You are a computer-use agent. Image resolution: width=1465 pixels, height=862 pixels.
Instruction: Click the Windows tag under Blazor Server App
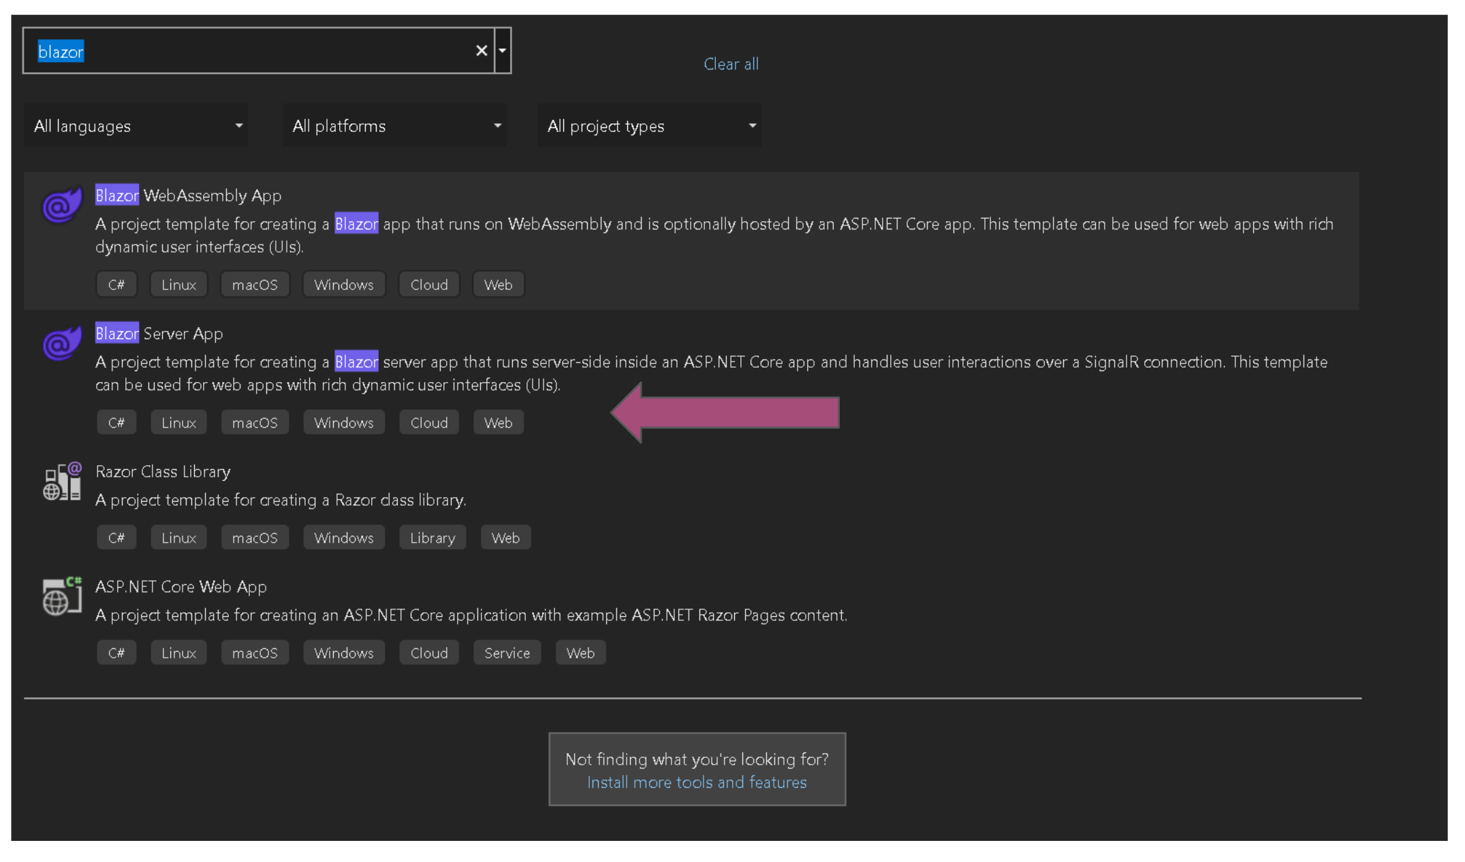pos(344,422)
